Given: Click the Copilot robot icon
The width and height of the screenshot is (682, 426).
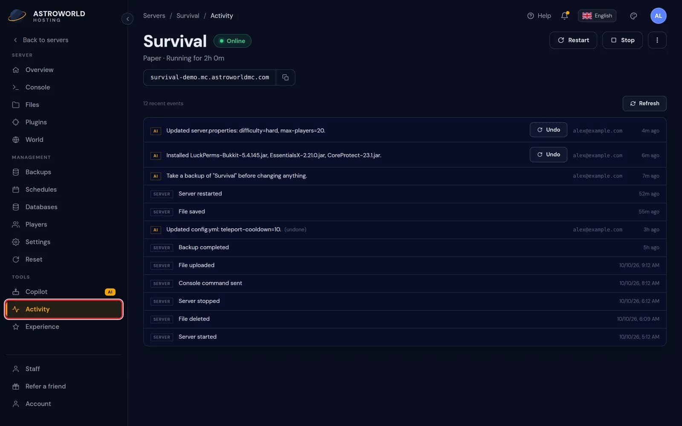Looking at the screenshot, I should point(16,292).
